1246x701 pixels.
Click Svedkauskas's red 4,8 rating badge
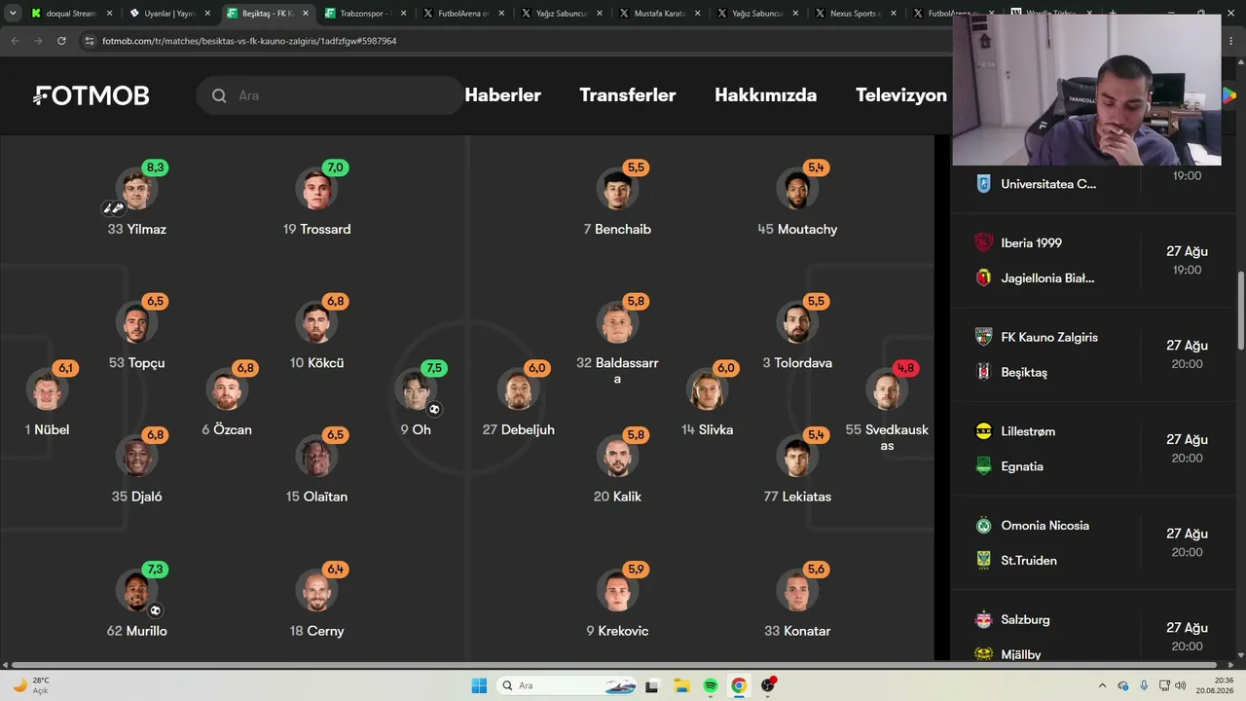(905, 368)
